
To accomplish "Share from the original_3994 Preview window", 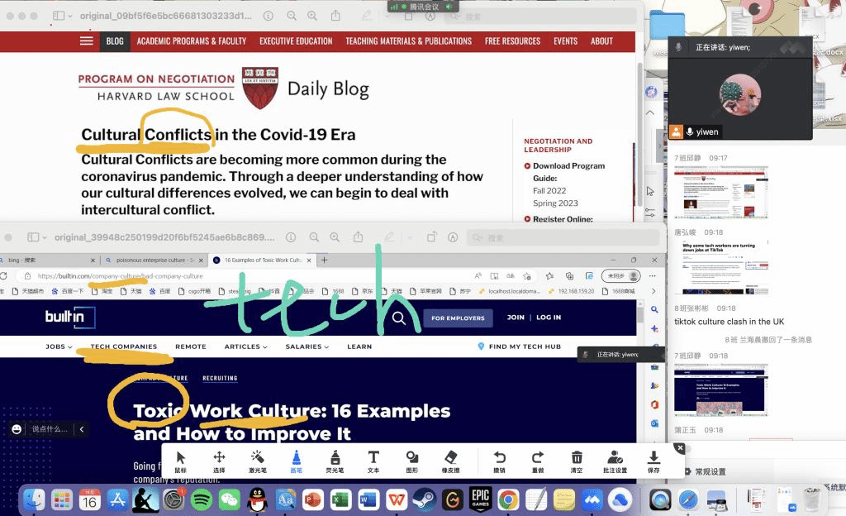I will pos(359,237).
